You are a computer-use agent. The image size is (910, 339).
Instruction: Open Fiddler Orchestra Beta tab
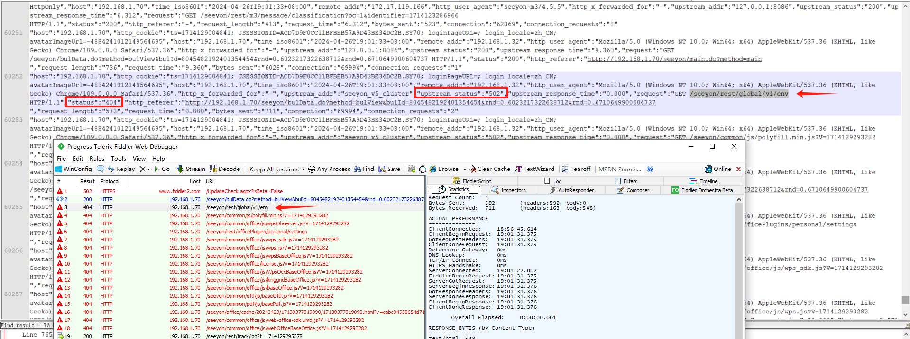tap(702, 190)
